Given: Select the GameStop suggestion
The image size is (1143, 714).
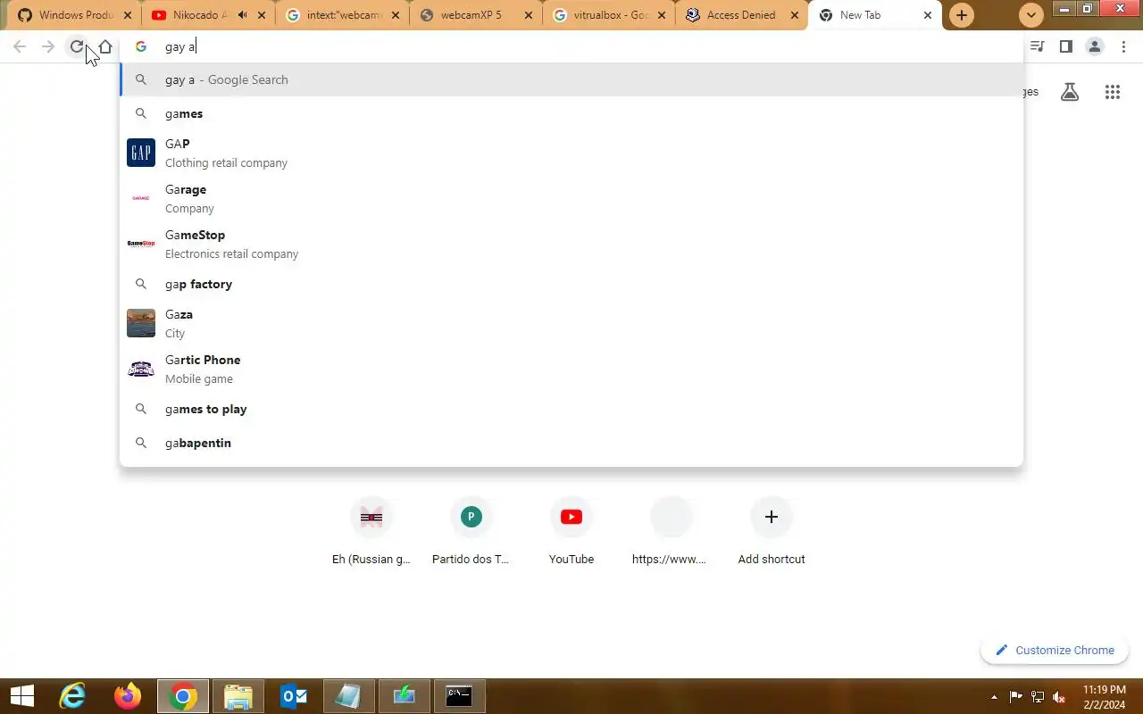Looking at the screenshot, I should [x=571, y=244].
